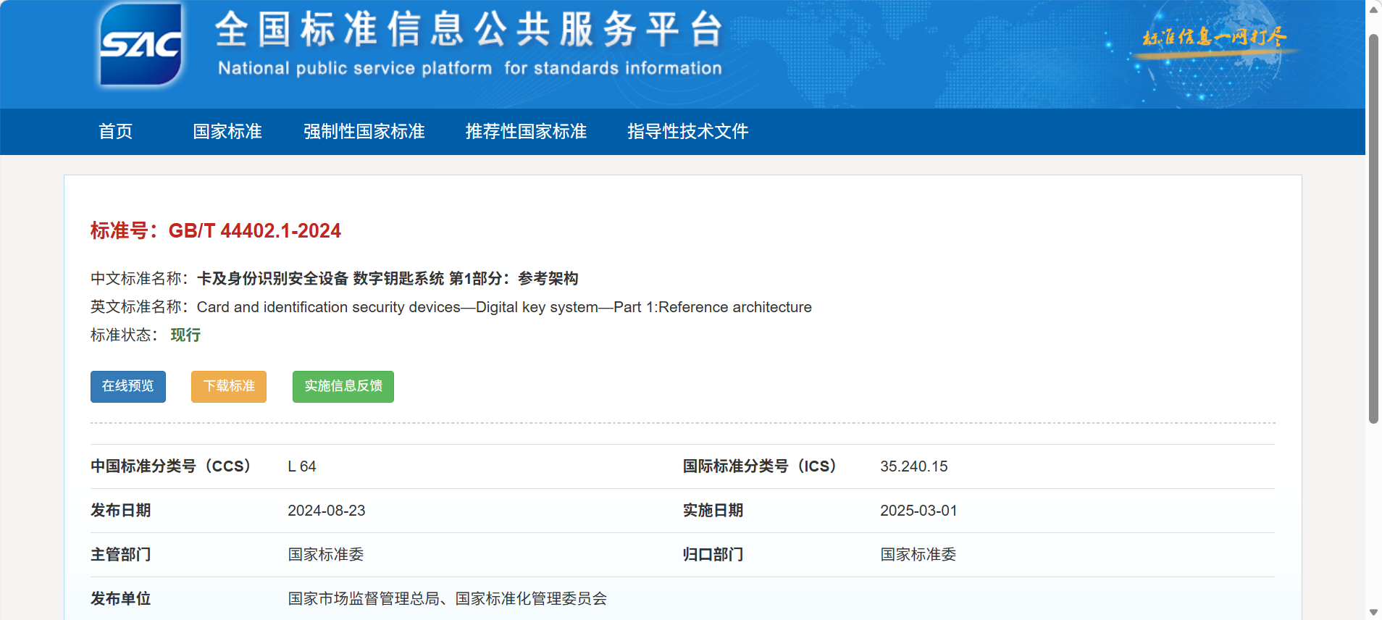The width and height of the screenshot is (1382, 620).
Task: Click the standard number GB/T 44402.1-2024
Action: coord(254,230)
